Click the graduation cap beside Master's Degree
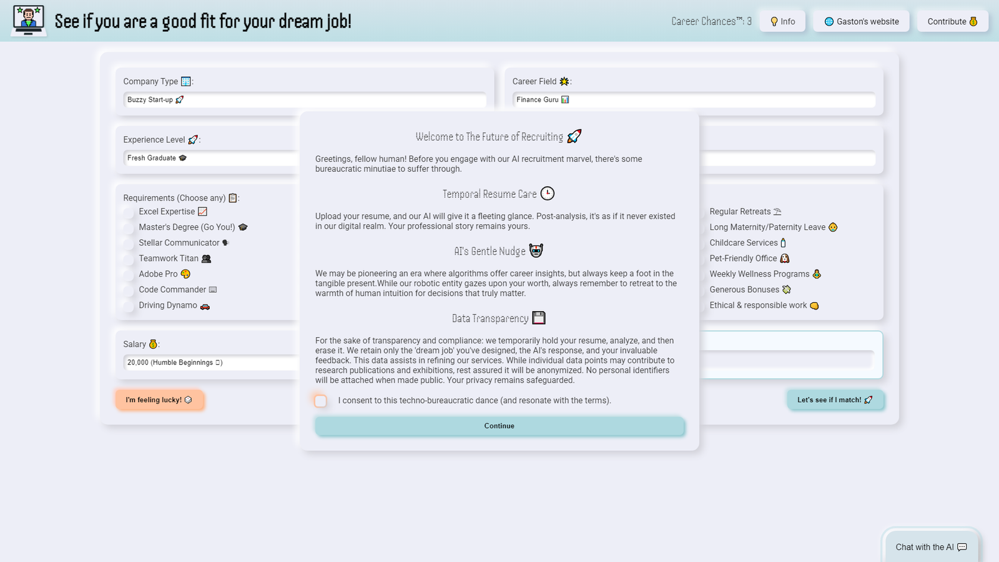Image resolution: width=999 pixels, height=562 pixels. (x=243, y=227)
